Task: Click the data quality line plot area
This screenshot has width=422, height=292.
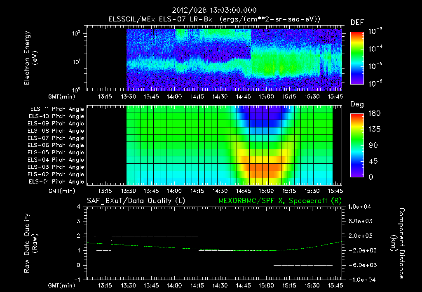Action: 214,243
